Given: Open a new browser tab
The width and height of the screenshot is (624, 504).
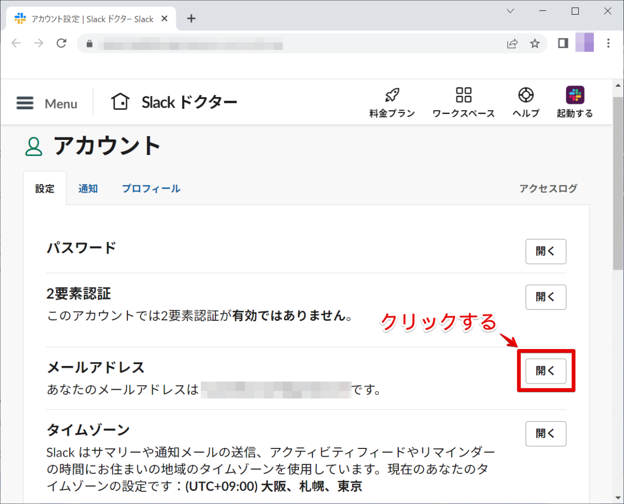Looking at the screenshot, I should [x=191, y=19].
